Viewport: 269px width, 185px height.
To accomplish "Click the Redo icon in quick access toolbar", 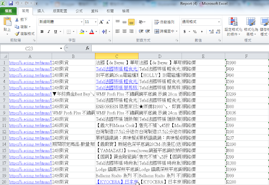I will point(27,3).
